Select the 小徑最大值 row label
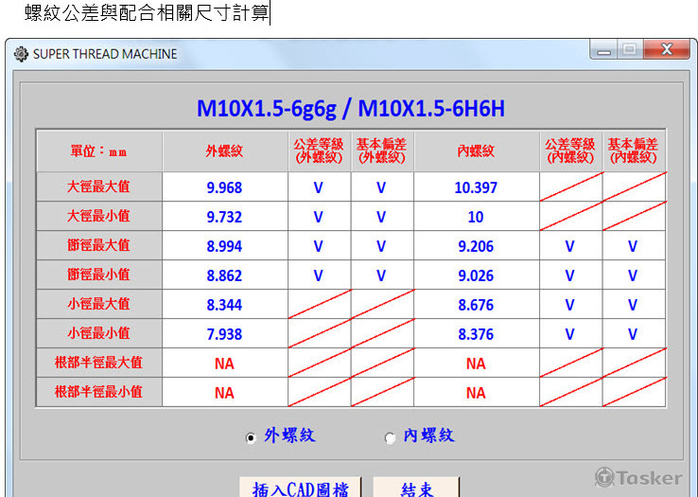698x497 pixels. pos(98,304)
